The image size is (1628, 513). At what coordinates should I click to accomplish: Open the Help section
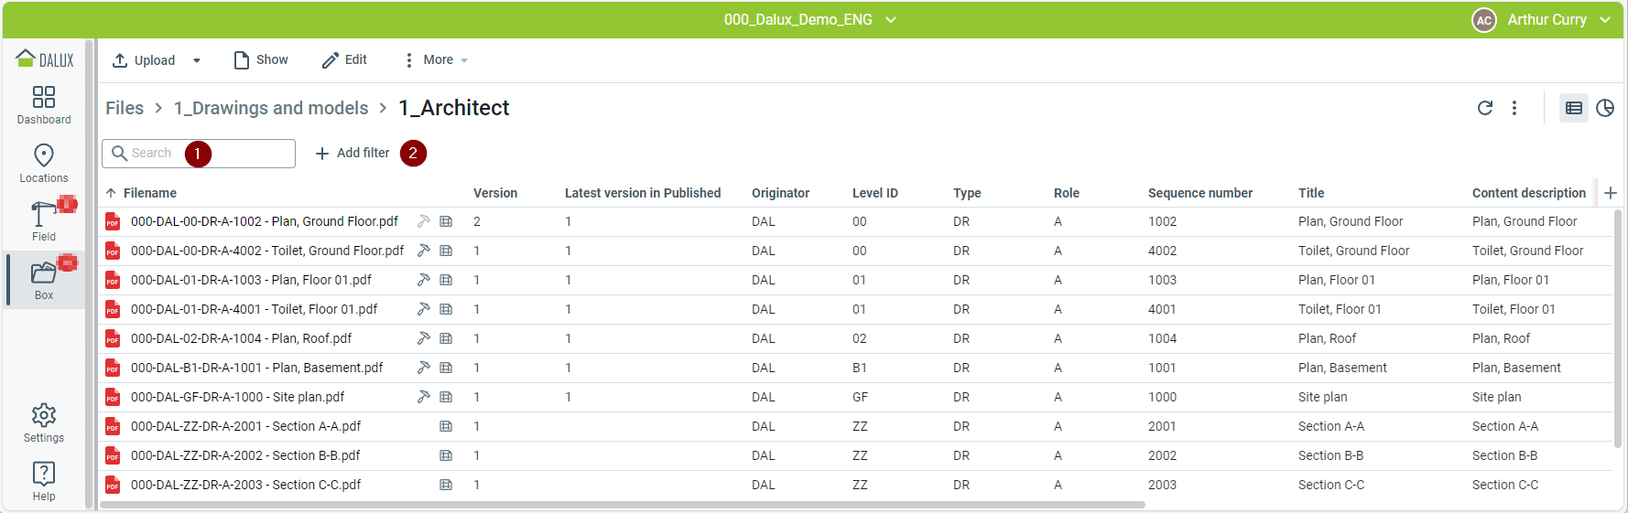pyautogui.click(x=44, y=482)
